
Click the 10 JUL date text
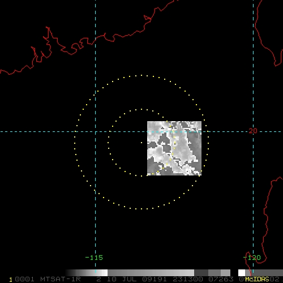119,279
